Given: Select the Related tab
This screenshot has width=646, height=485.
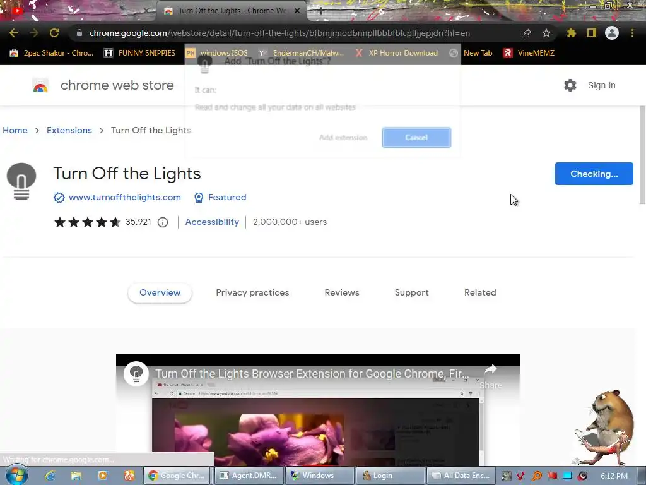Looking at the screenshot, I should click(x=480, y=293).
